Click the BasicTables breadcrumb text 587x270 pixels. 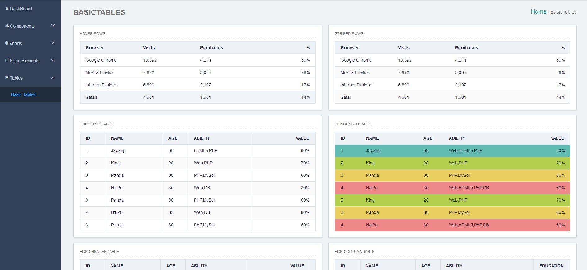coord(563,12)
